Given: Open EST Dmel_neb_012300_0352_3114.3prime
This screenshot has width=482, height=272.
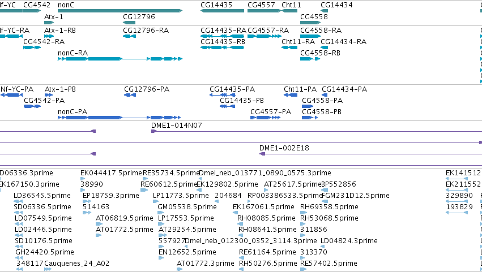Looking at the screenshot, I should tap(251, 241).
